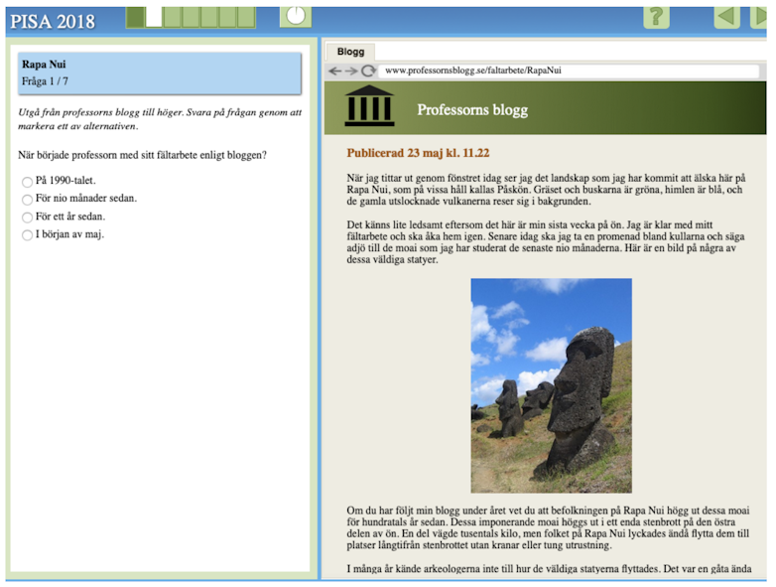The height and width of the screenshot is (587, 776).
Task: Pick the "I början av maj." option
Action: 27,235
